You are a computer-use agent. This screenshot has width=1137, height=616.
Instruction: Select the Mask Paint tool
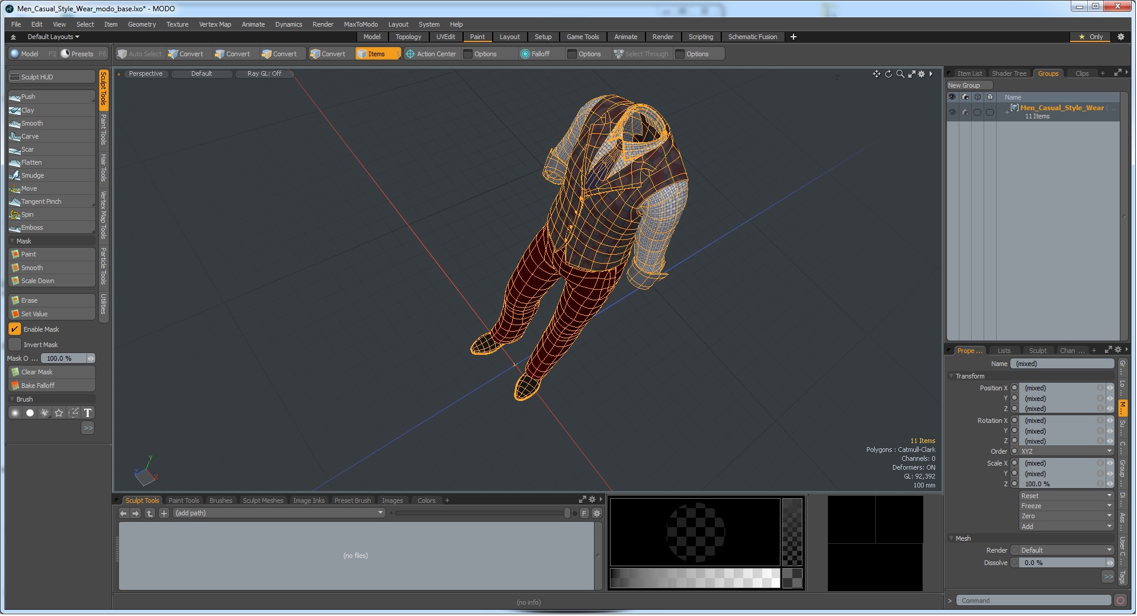[x=52, y=254]
